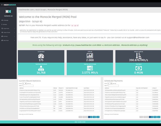Click the Current Block gauge icon
161x126 pixels.
[x=41, y=56]
